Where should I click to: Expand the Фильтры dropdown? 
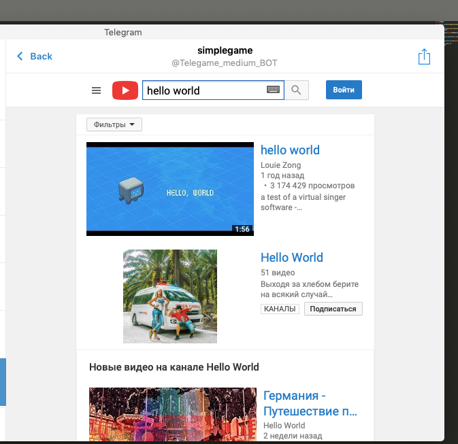[x=114, y=124]
